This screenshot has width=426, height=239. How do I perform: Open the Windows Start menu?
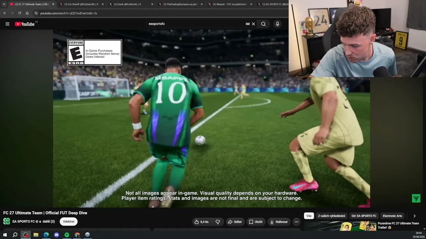point(5,235)
